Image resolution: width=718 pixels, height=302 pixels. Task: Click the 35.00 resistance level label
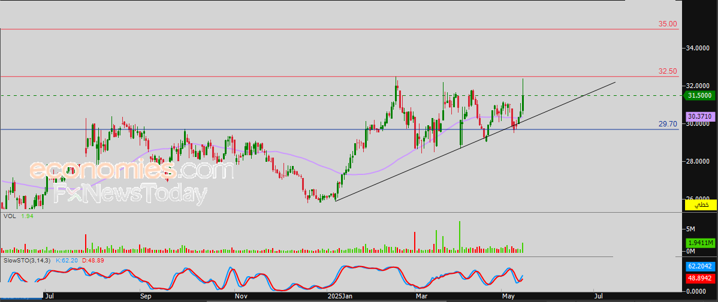(668, 24)
